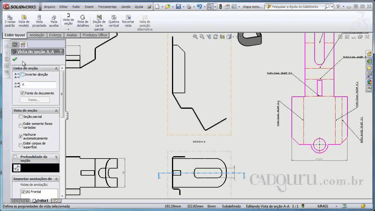Toggle the Inverter direção checkbox
The image size is (375, 211).
[22, 74]
